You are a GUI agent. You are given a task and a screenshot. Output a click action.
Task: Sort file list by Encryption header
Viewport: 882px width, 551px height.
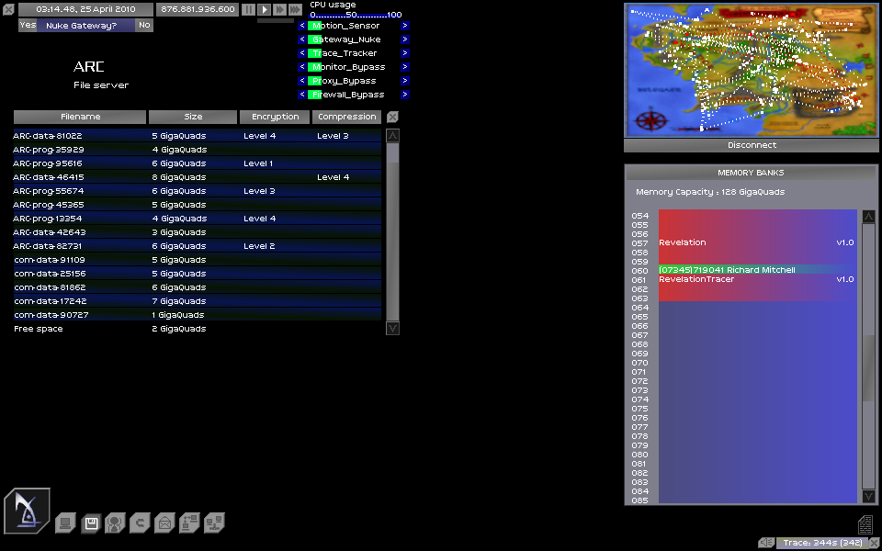pos(275,117)
